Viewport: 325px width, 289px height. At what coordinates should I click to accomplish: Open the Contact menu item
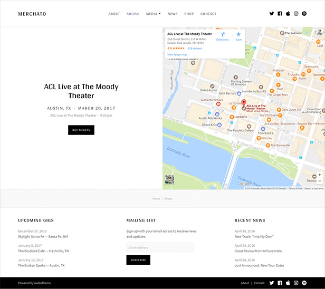point(208,14)
